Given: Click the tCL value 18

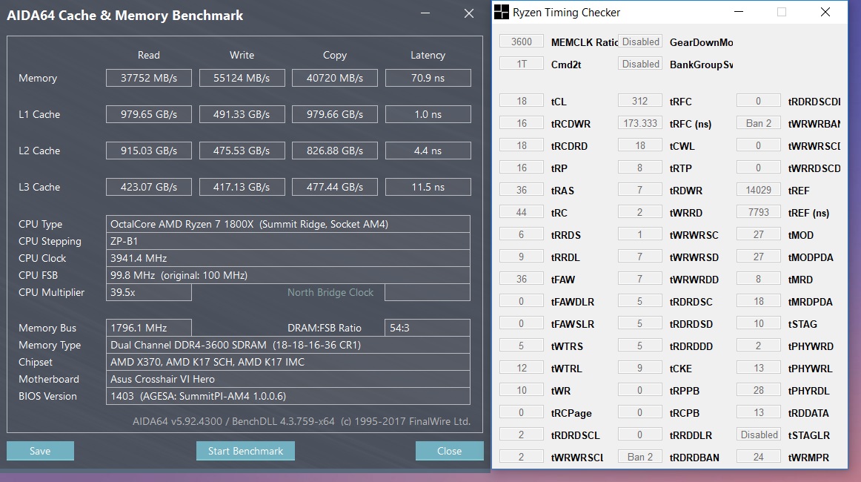Looking at the screenshot, I should pyautogui.click(x=521, y=101).
